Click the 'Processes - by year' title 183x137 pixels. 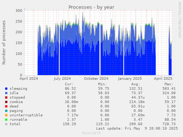click(x=91, y=7)
